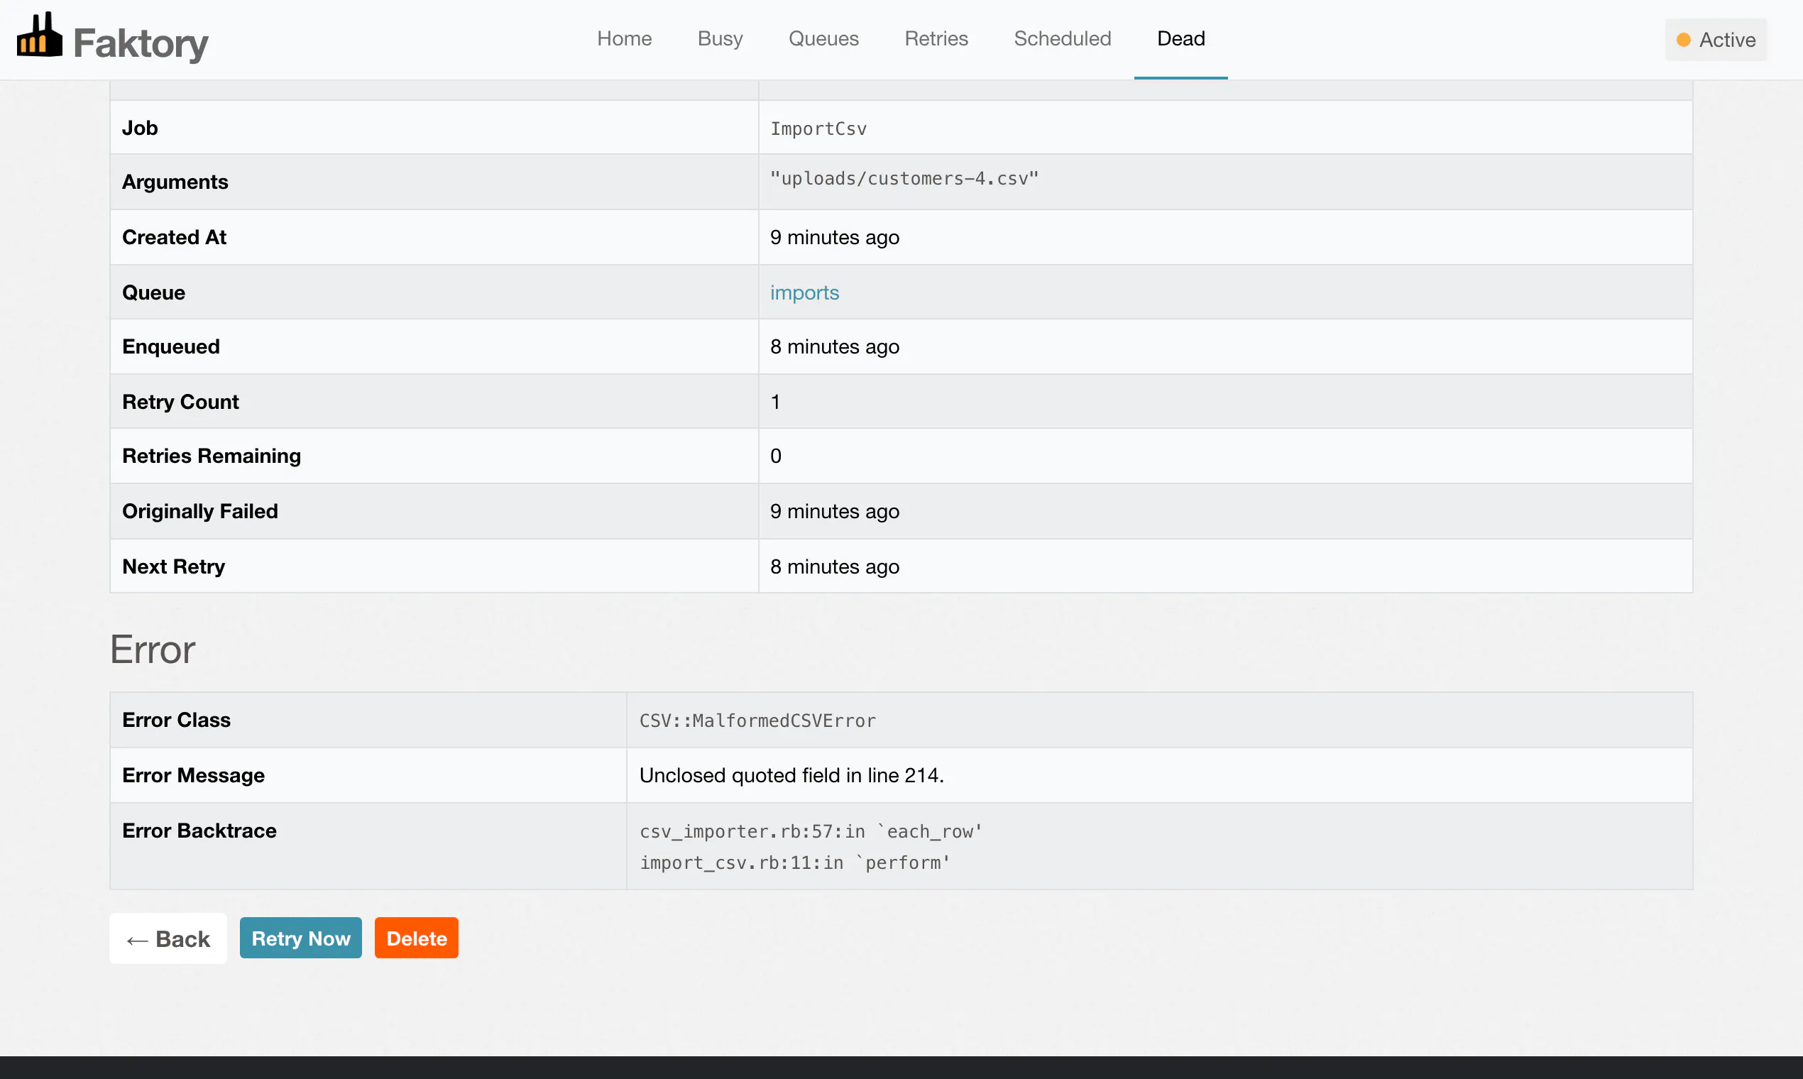
Task: Click the Error Class label
Action: coord(176,720)
